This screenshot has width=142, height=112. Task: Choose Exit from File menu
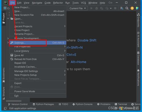[x=38, y=96]
